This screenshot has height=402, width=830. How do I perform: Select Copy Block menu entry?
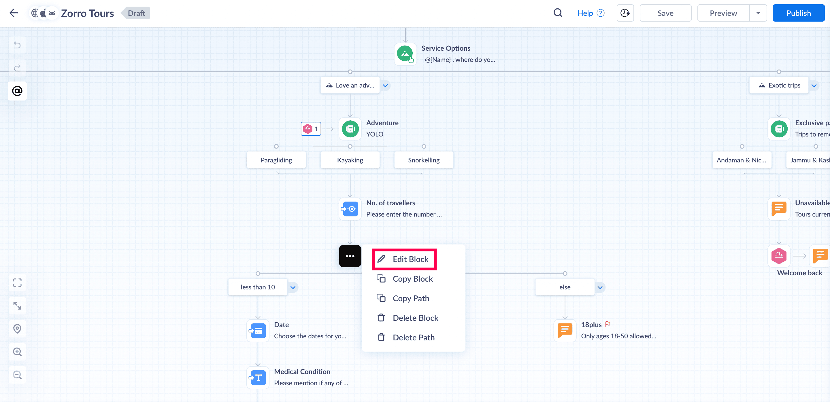coord(412,279)
